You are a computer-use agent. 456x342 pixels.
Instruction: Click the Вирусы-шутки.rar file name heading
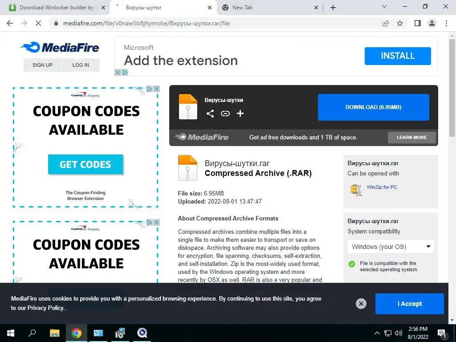click(x=237, y=163)
